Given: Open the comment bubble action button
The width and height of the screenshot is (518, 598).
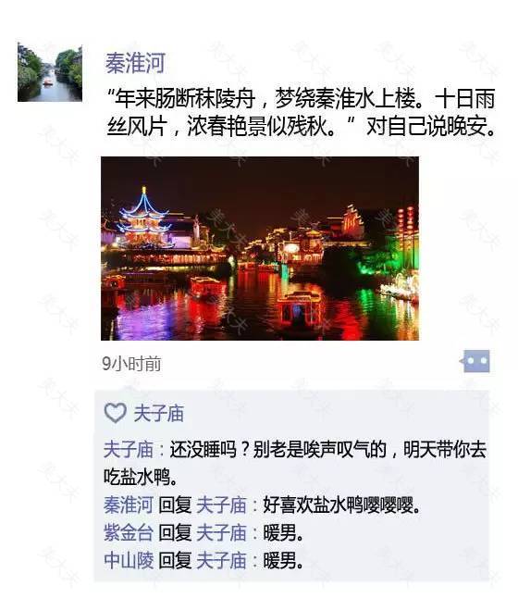Looking at the screenshot, I should click(x=475, y=361).
